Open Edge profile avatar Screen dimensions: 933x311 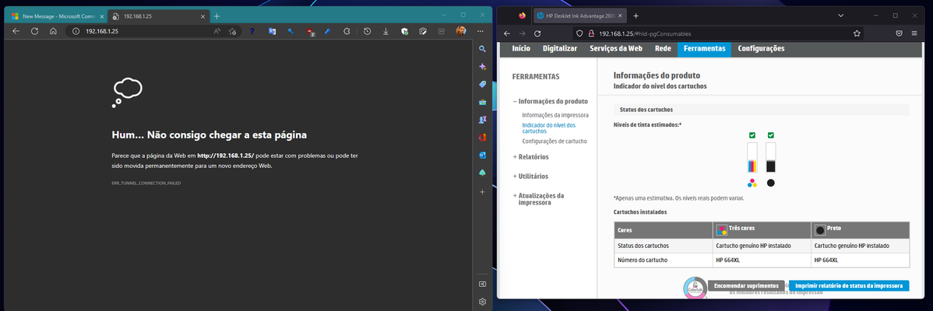[460, 31]
